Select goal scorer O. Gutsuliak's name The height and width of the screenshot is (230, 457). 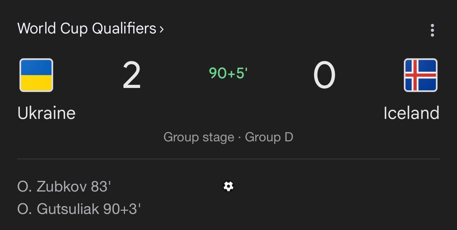point(58,209)
